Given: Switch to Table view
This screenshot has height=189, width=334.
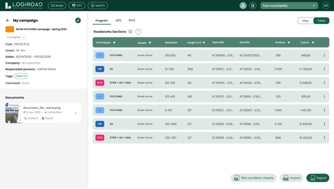Looking at the screenshot, I should coord(321,20).
